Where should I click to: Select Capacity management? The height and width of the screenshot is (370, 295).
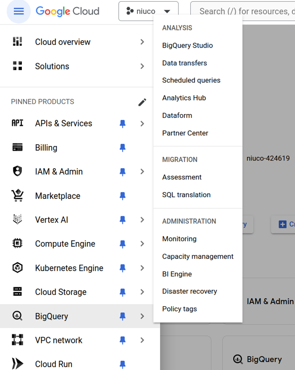pyautogui.click(x=198, y=256)
